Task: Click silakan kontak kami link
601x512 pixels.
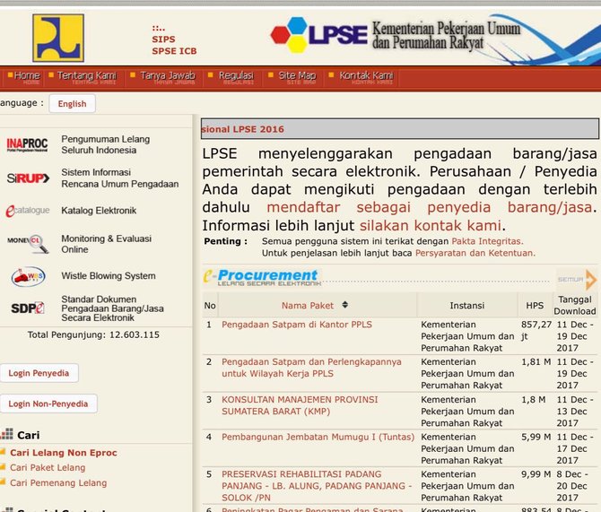Action: 431,225
